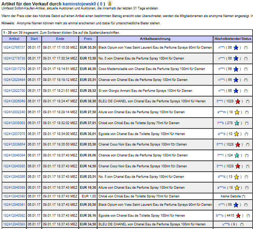Open item 182412837075
The image size is (253, 229).
[x=14, y=134]
